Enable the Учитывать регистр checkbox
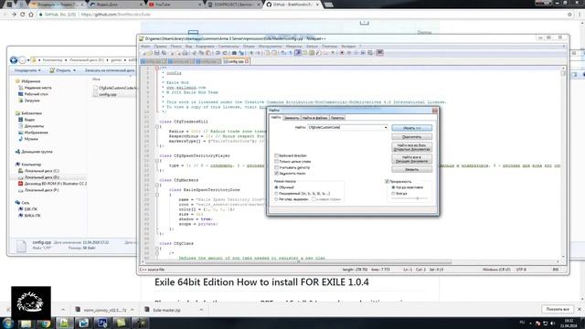The image size is (585, 329). tap(276, 167)
